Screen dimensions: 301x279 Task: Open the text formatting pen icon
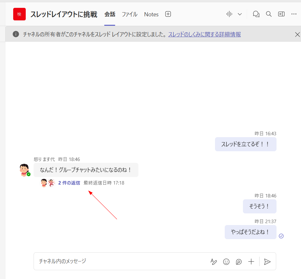click(x=213, y=262)
